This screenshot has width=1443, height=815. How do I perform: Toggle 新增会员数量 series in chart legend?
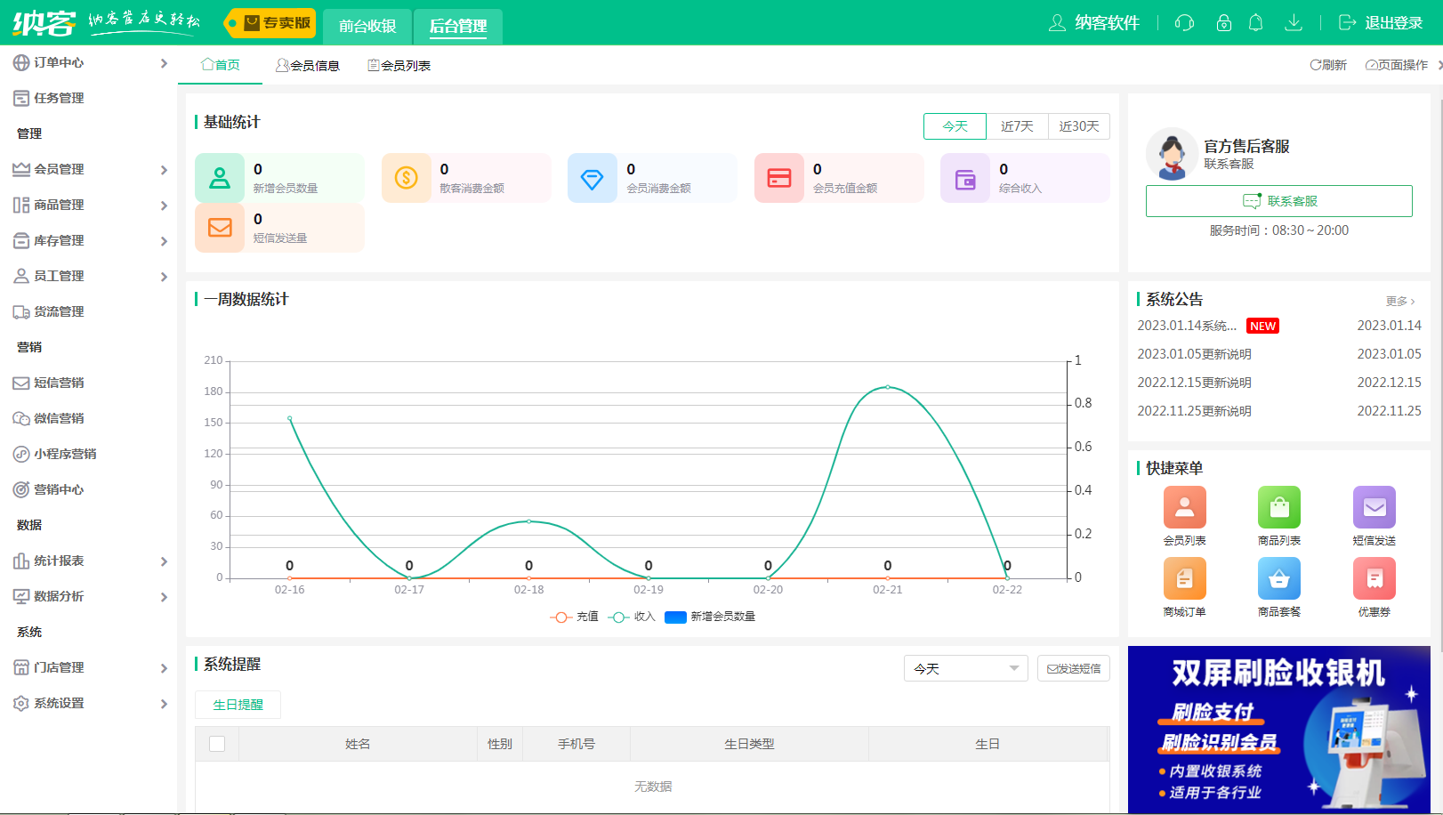coord(710,617)
